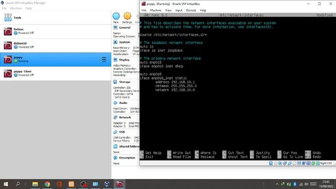Open View menu in the poppy VM window
Screen dimensions: 336x189
click(168, 10)
